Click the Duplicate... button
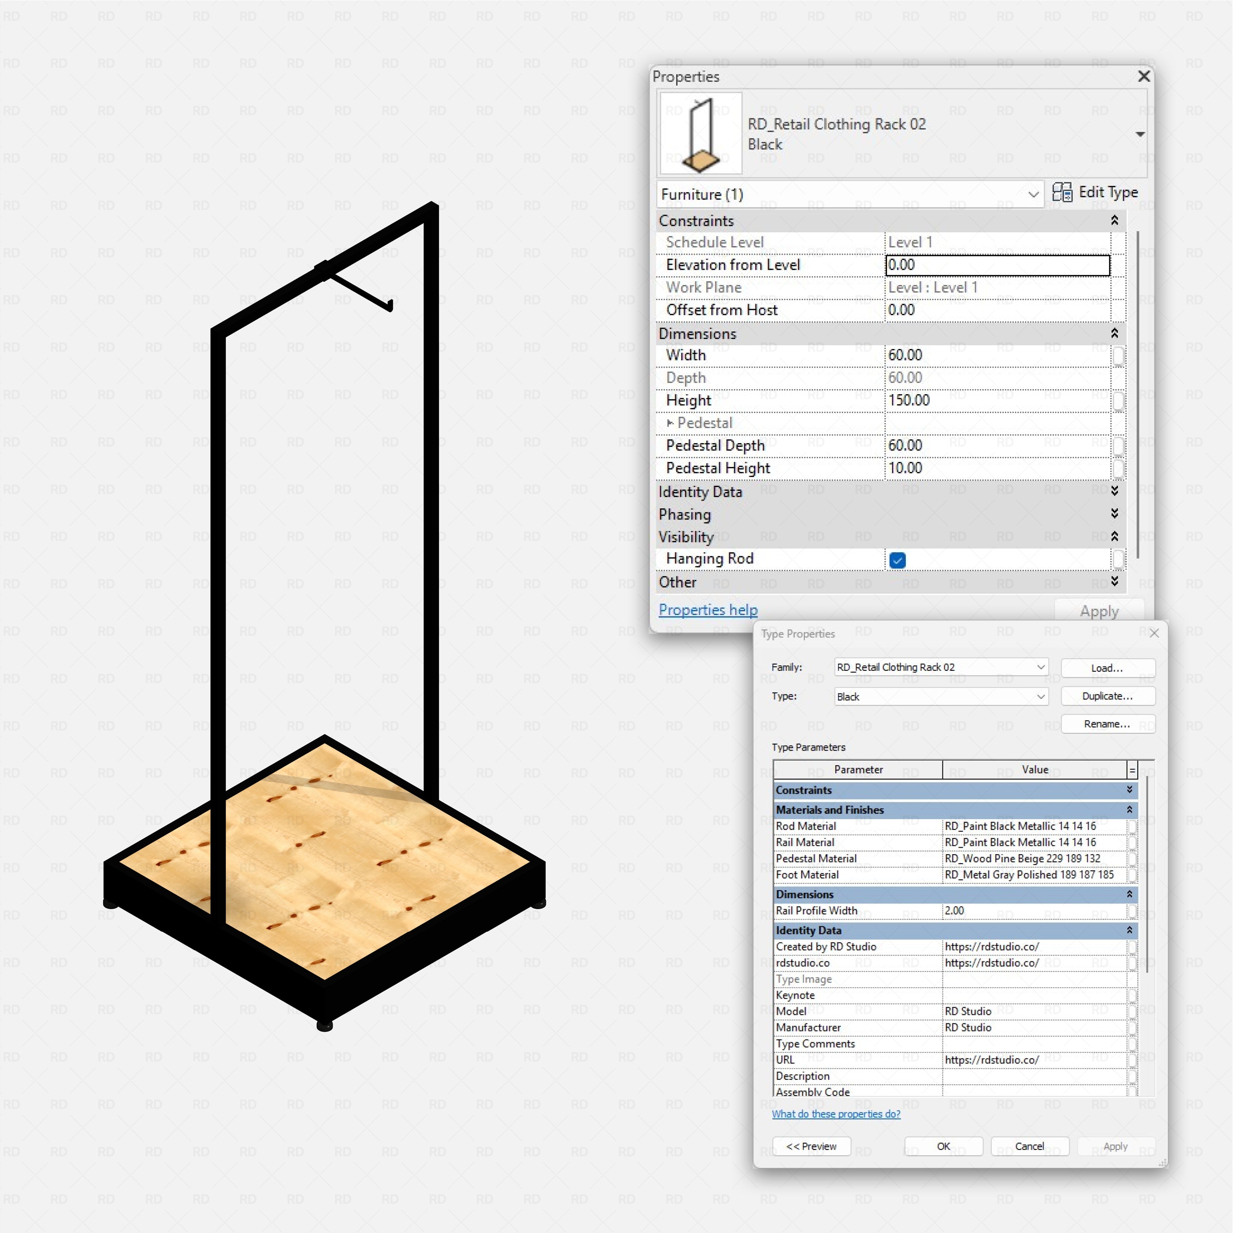 pos(1107,695)
